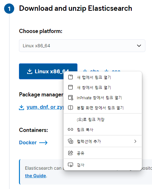Click download icon beside yum, dnf link
The height and width of the screenshot is (189, 152).
coord(21,108)
